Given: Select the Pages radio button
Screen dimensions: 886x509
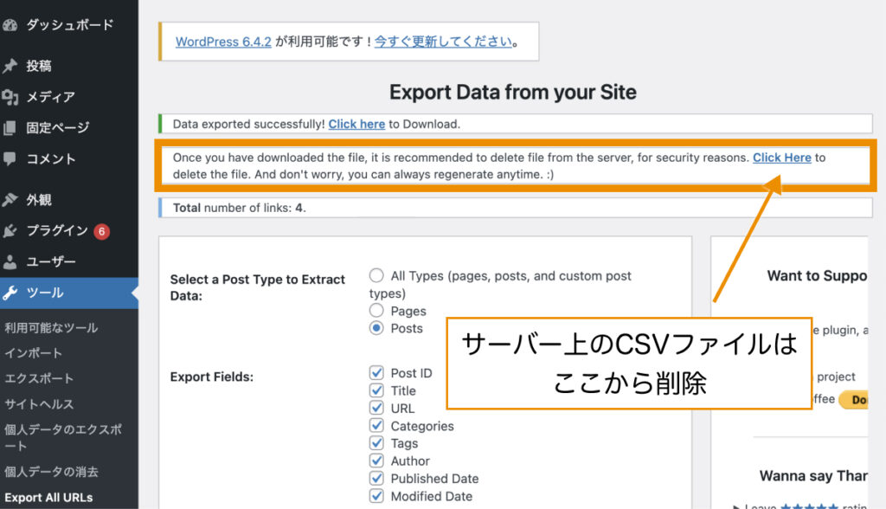Looking at the screenshot, I should tap(376, 310).
